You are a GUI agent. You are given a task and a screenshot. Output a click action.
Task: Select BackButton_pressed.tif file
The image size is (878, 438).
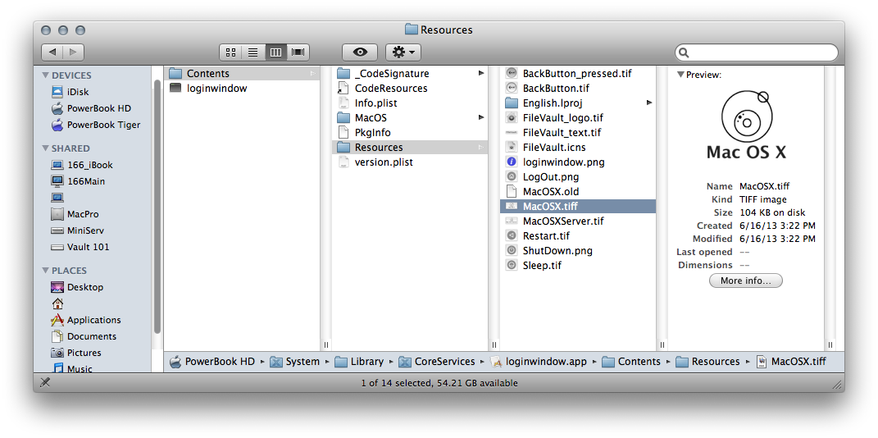[x=578, y=73]
